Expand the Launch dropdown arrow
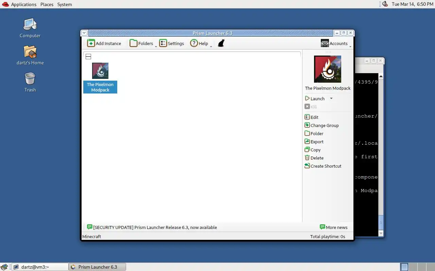This screenshot has height=271, width=435. click(x=331, y=99)
